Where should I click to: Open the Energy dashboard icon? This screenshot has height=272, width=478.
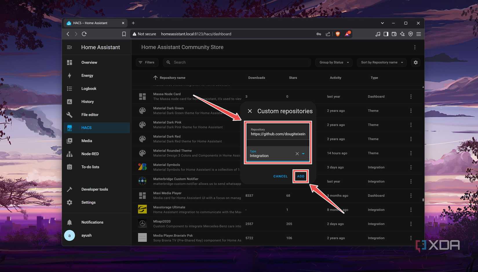[70, 75]
